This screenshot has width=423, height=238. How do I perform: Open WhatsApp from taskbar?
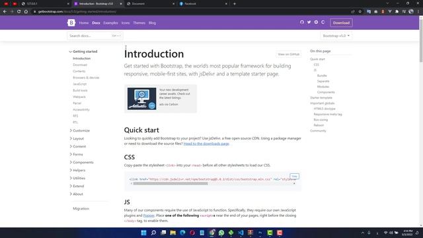pyautogui.click(x=221, y=233)
